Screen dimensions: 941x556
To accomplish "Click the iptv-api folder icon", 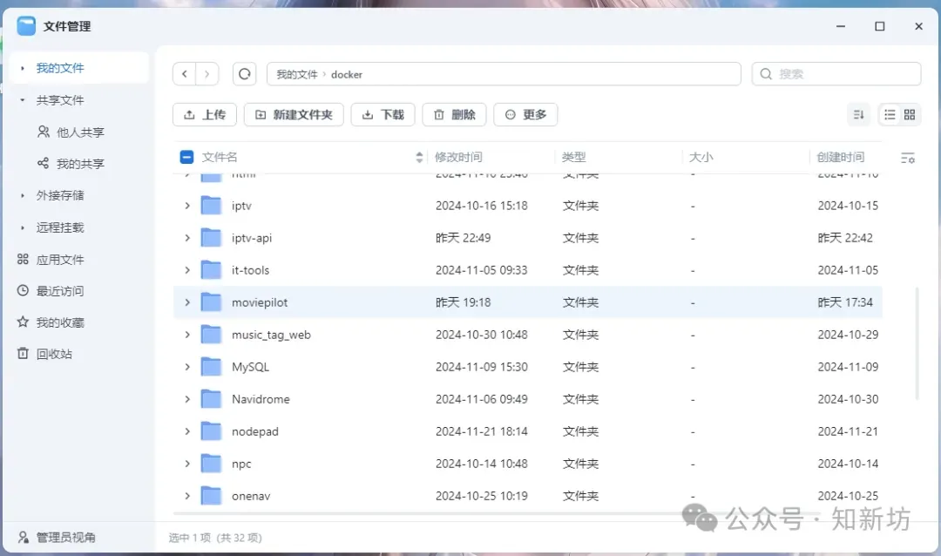I will pos(211,238).
